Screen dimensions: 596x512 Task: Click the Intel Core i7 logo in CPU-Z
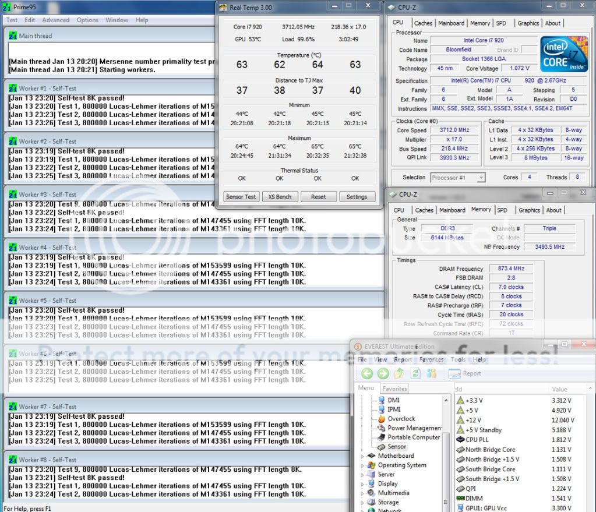[564, 54]
